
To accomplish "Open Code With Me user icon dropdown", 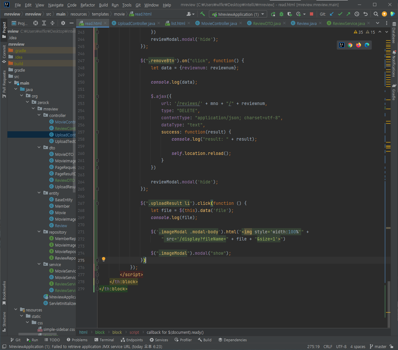I will click(191, 14).
